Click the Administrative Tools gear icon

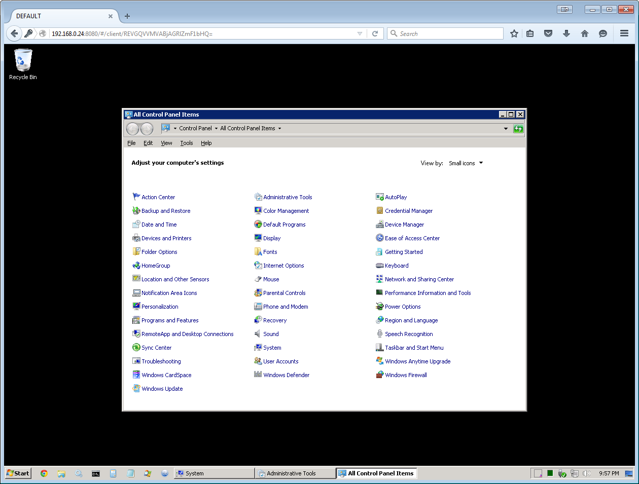pyautogui.click(x=258, y=197)
